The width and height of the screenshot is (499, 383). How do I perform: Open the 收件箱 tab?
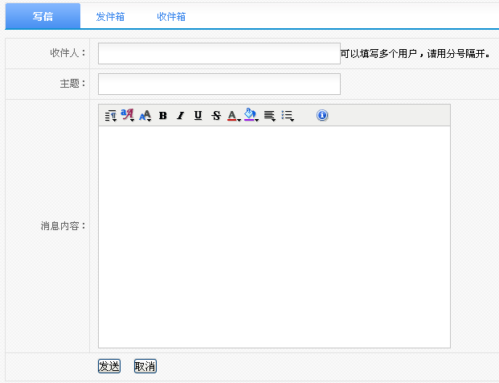(171, 16)
